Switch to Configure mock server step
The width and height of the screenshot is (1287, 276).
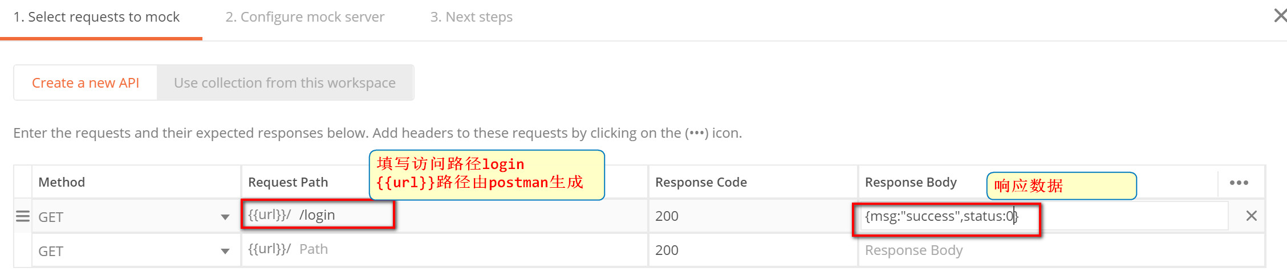coord(305,17)
